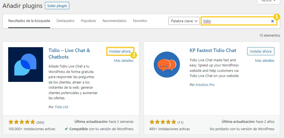
Task: Clear the search with the X icon
Action: tap(272, 21)
